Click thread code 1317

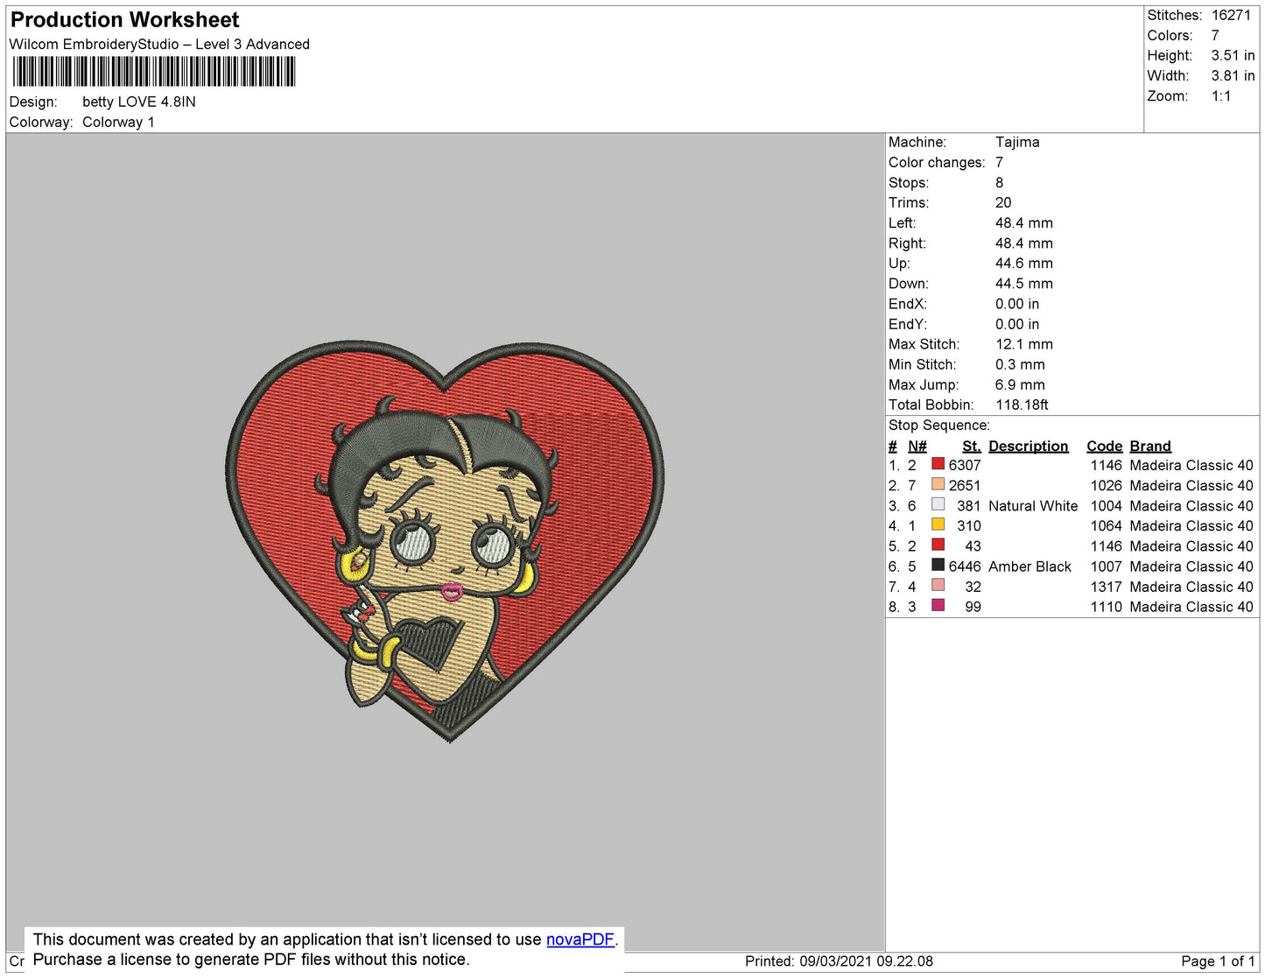click(1106, 587)
